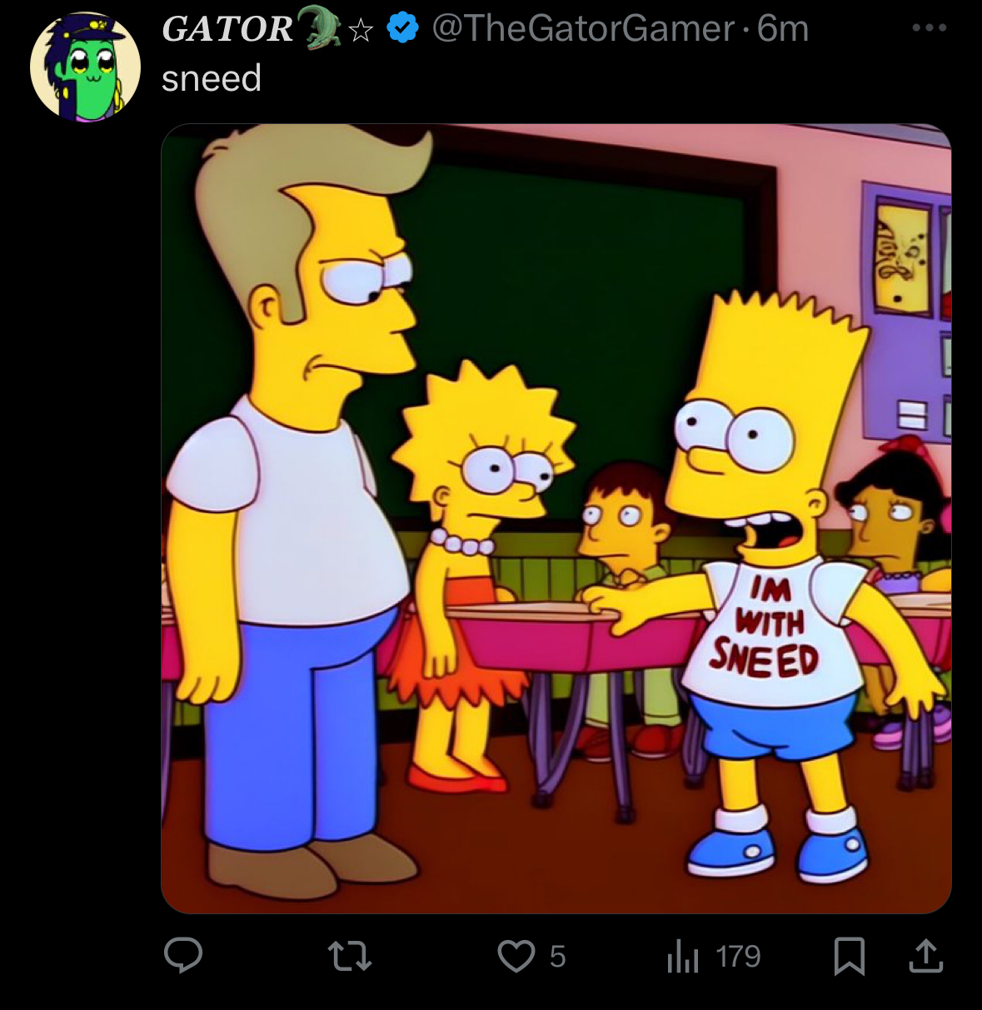Bookmark this tweet
The image size is (982, 1010).
pyautogui.click(x=850, y=957)
